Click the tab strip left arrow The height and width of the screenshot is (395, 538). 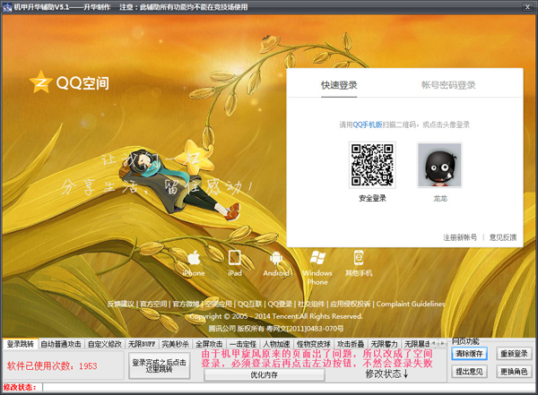pos(434,343)
